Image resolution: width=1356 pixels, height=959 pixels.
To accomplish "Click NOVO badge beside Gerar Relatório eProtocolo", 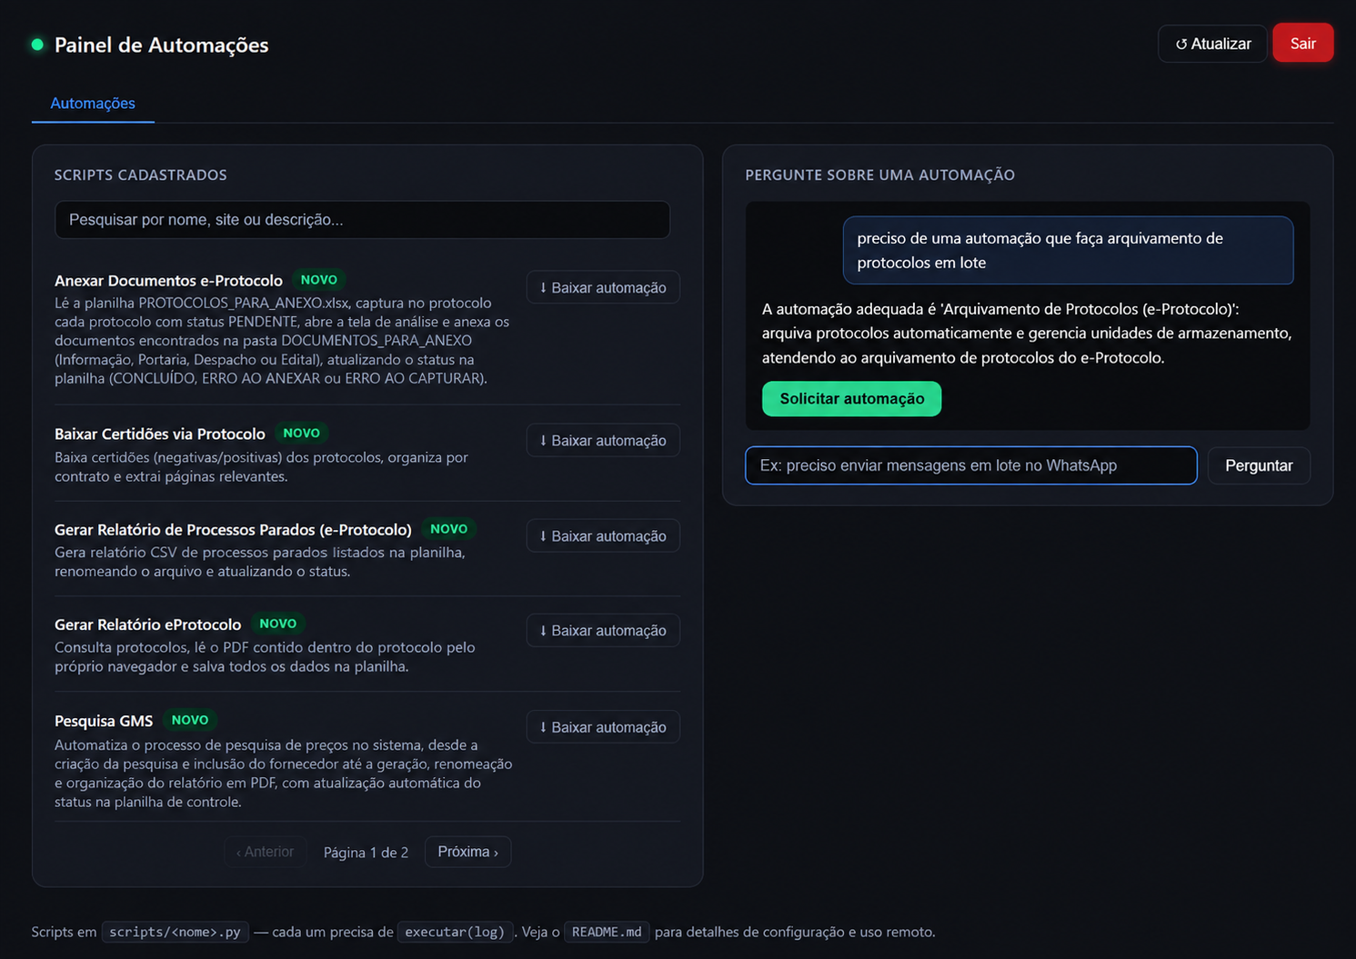I will 277,624.
